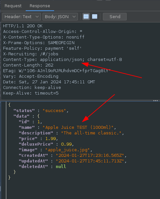Click the "status" JSON key

tap(24, 111)
